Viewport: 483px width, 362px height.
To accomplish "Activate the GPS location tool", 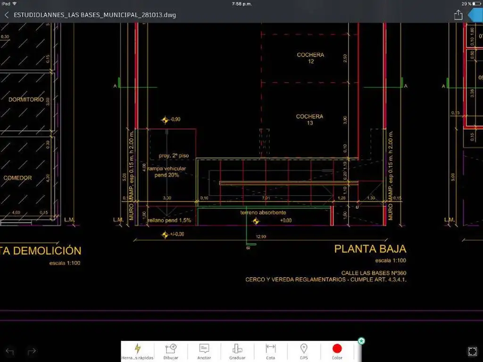I will pos(304,351).
